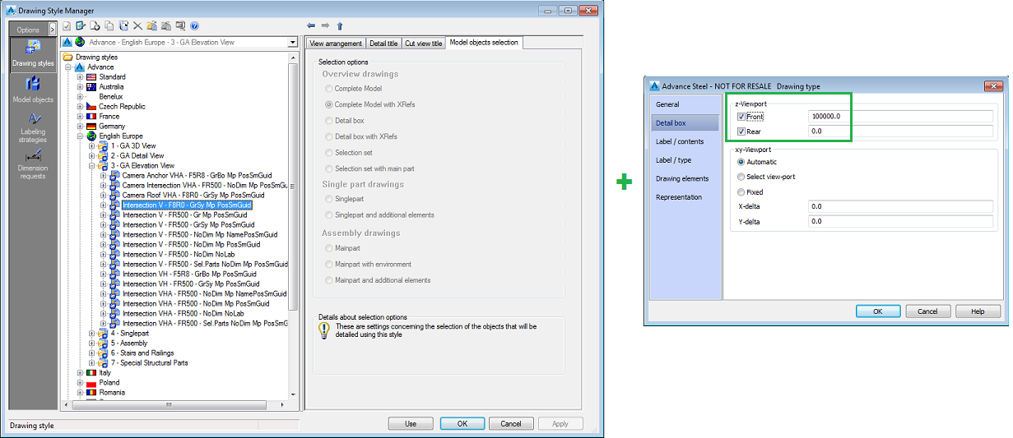Viewport: 1013px width, 438px height.
Task: Click the monitor screen toolbar icon
Action: (180, 26)
